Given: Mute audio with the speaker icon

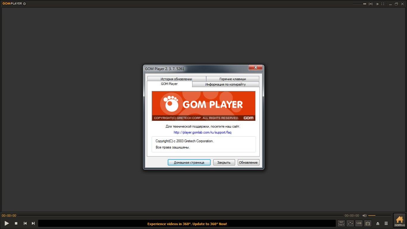Looking at the screenshot, I should tap(364, 215).
